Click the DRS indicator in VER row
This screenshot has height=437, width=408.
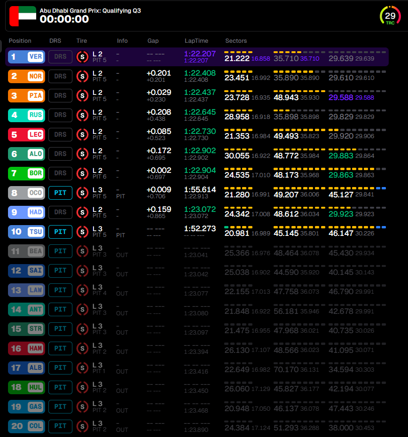click(60, 57)
